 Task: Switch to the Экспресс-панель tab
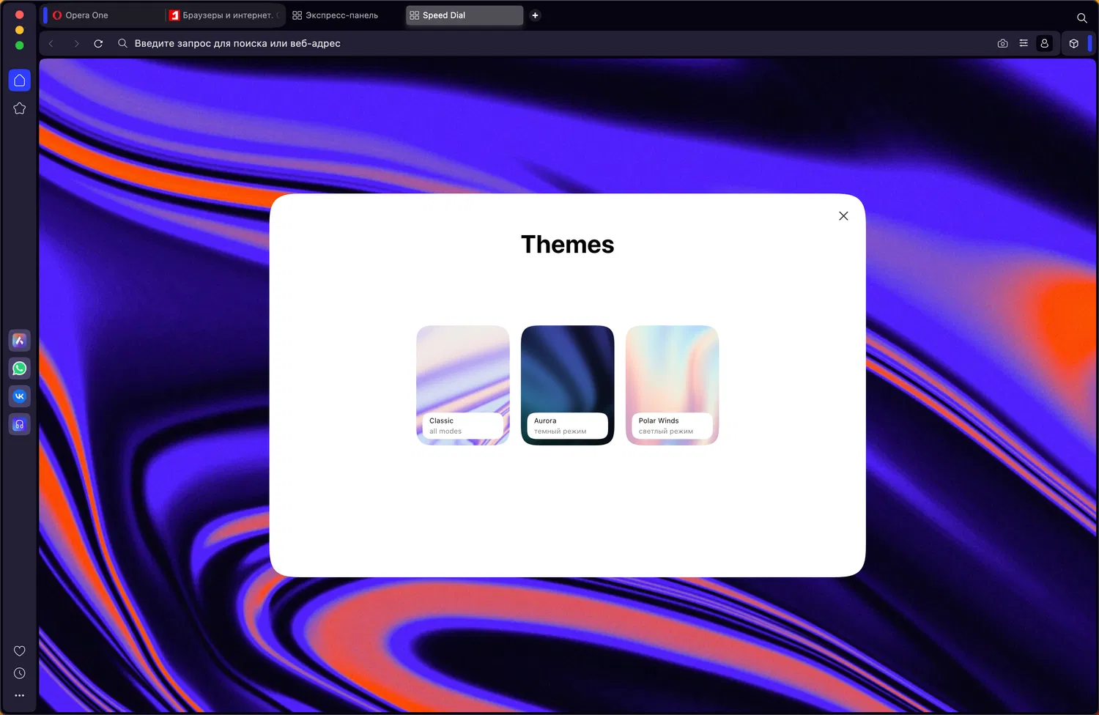pos(344,15)
